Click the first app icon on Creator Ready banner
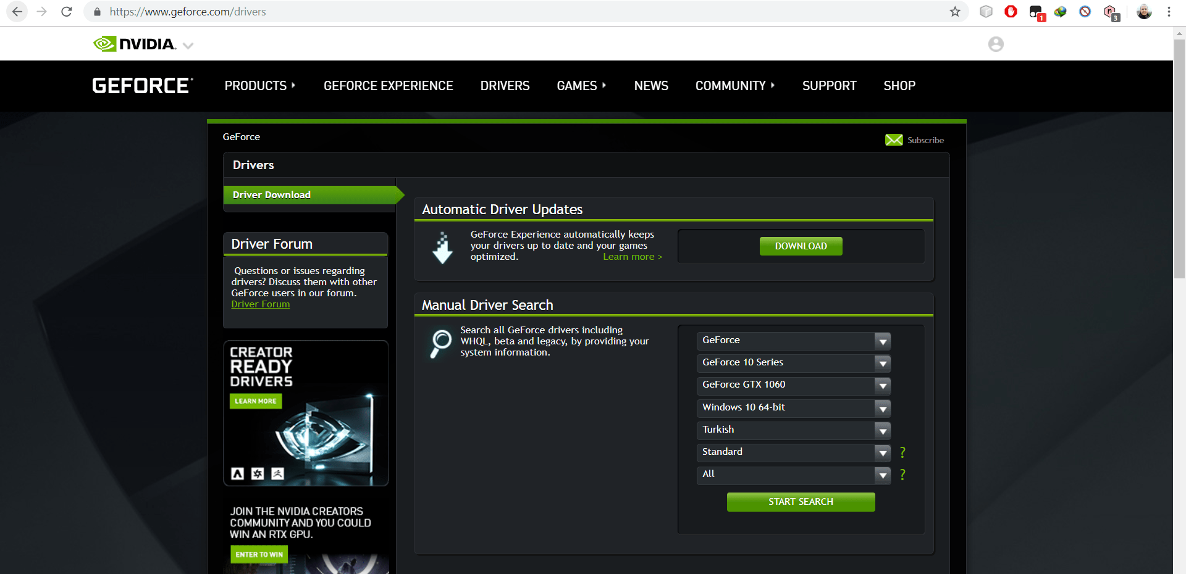 click(238, 473)
